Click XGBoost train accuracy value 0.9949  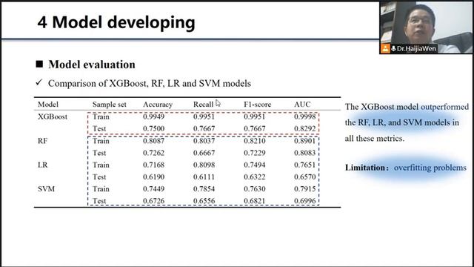[x=153, y=116]
